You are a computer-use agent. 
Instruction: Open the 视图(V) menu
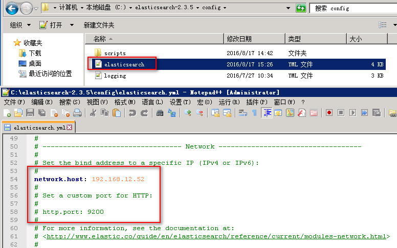[97, 102]
